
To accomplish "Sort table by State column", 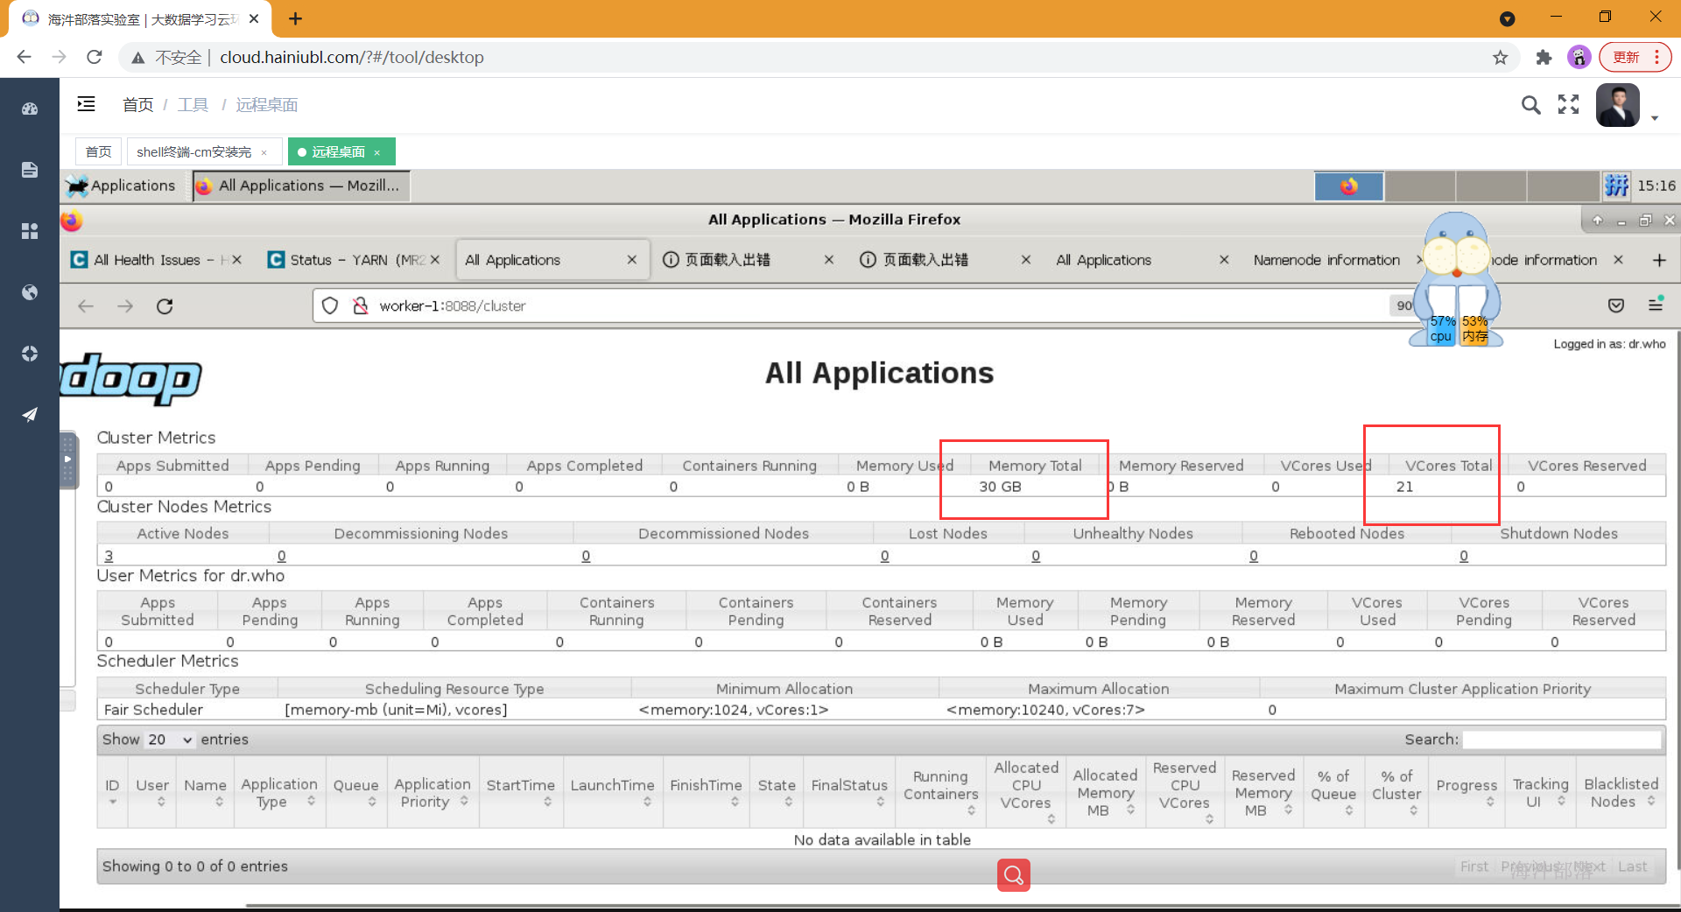I will point(777,791).
